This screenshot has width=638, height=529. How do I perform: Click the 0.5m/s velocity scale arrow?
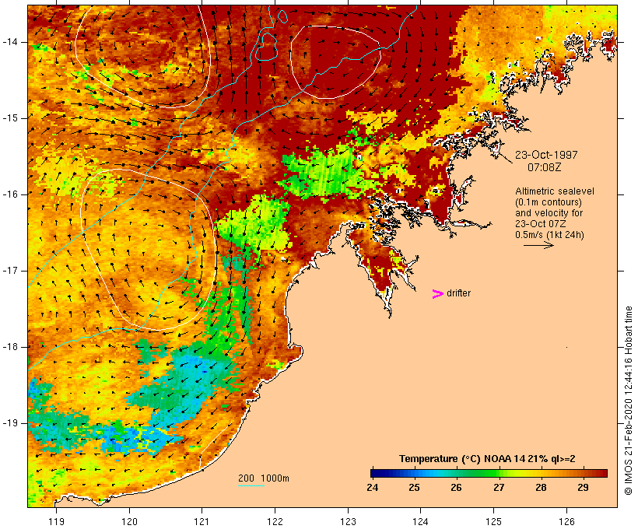tap(538, 245)
